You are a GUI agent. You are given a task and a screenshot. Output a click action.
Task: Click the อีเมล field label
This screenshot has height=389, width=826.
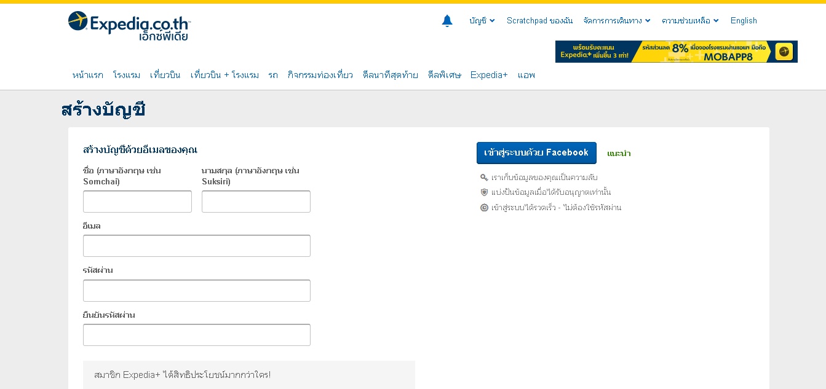click(92, 226)
